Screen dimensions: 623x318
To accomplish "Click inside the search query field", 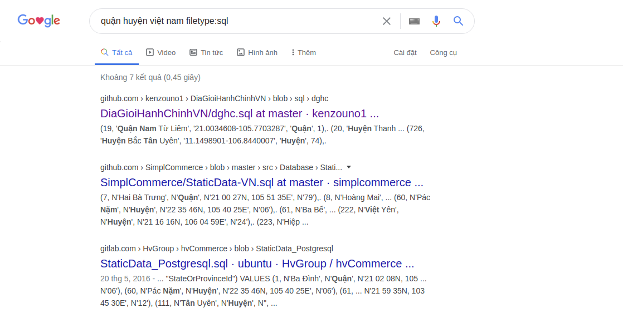I will coord(234,21).
